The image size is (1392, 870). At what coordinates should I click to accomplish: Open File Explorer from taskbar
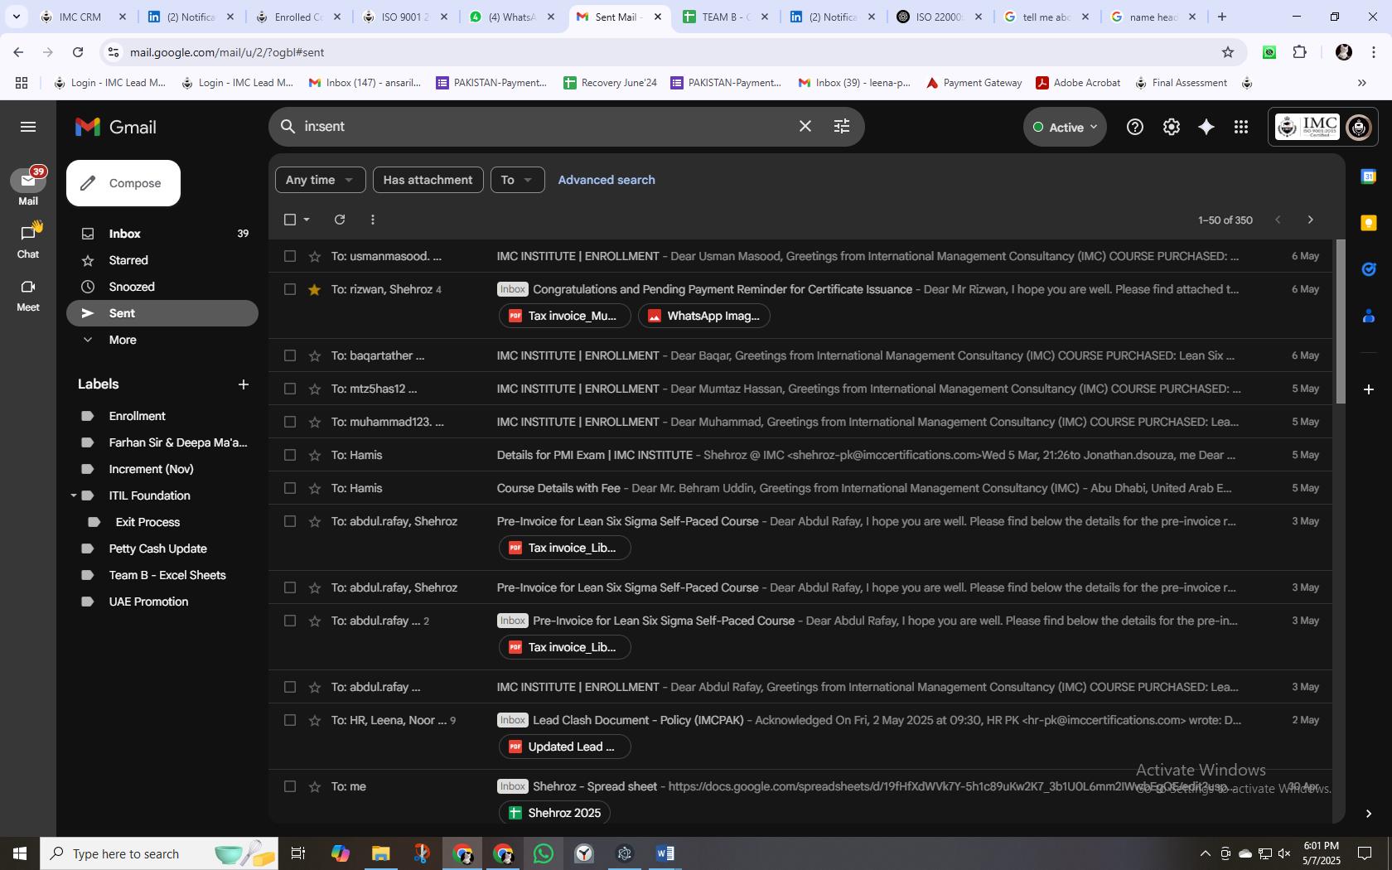pos(380,853)
